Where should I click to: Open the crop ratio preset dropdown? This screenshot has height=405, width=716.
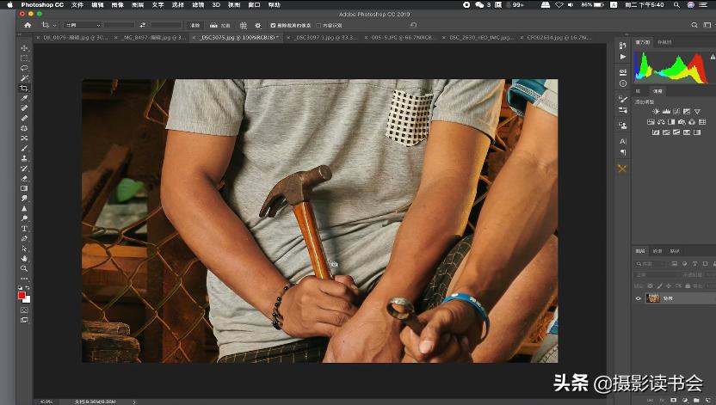point(83,26)
